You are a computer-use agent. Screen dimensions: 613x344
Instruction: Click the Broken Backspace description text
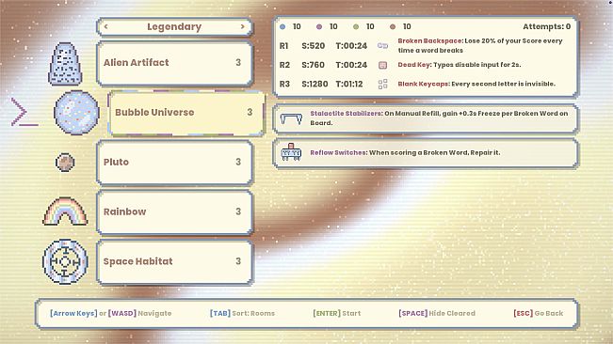pyautogui.click(x=480, y=46)
